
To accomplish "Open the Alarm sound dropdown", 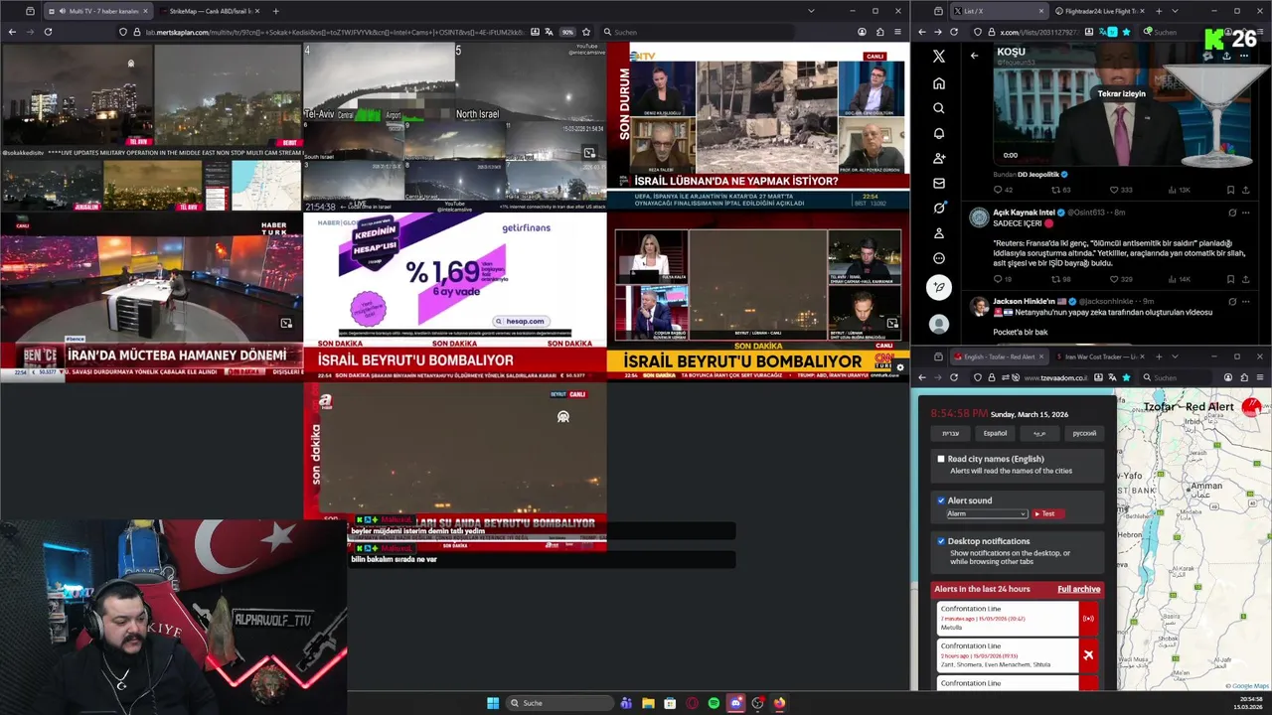I will (986, 513).
